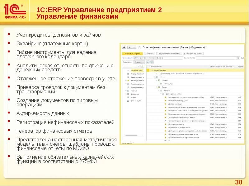Screen dimensions: 249x186
Task: Select Группа icon in left panel
Action: click(128, 97)
